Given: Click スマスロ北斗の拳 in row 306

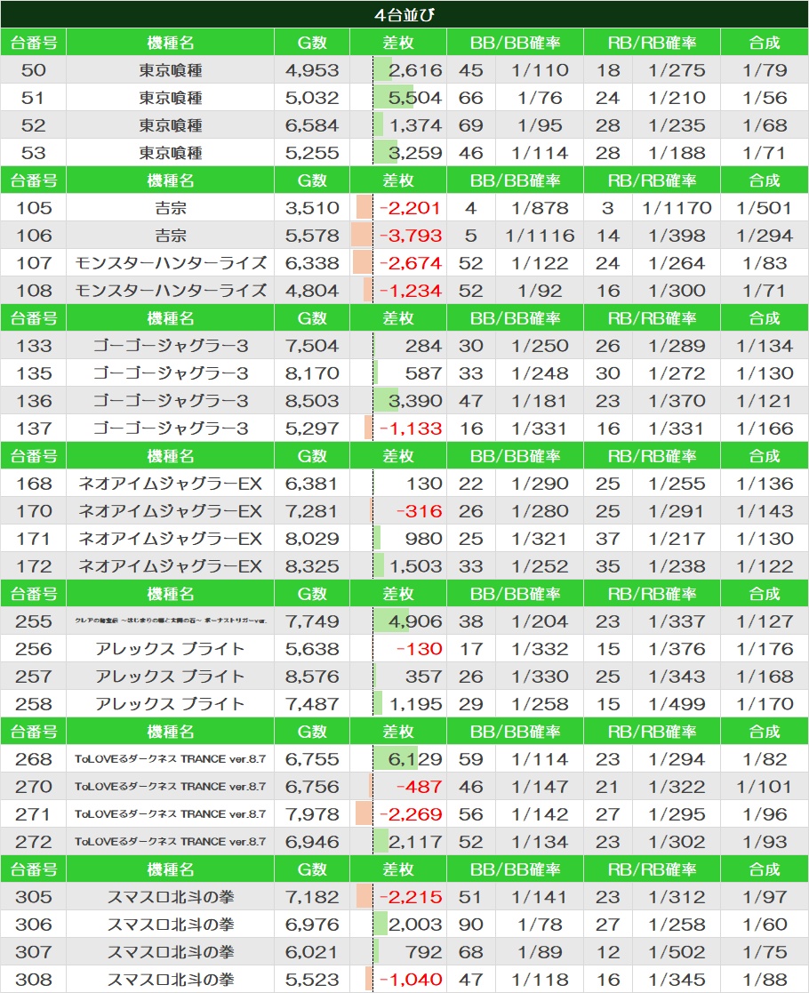Looking at the screenshot, I should tap(171, 924).
